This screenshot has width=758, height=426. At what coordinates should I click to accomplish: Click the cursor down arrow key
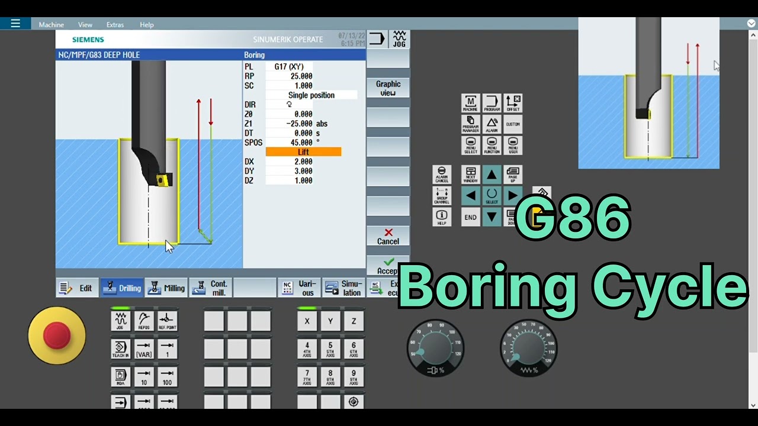(x=492, y=217)
